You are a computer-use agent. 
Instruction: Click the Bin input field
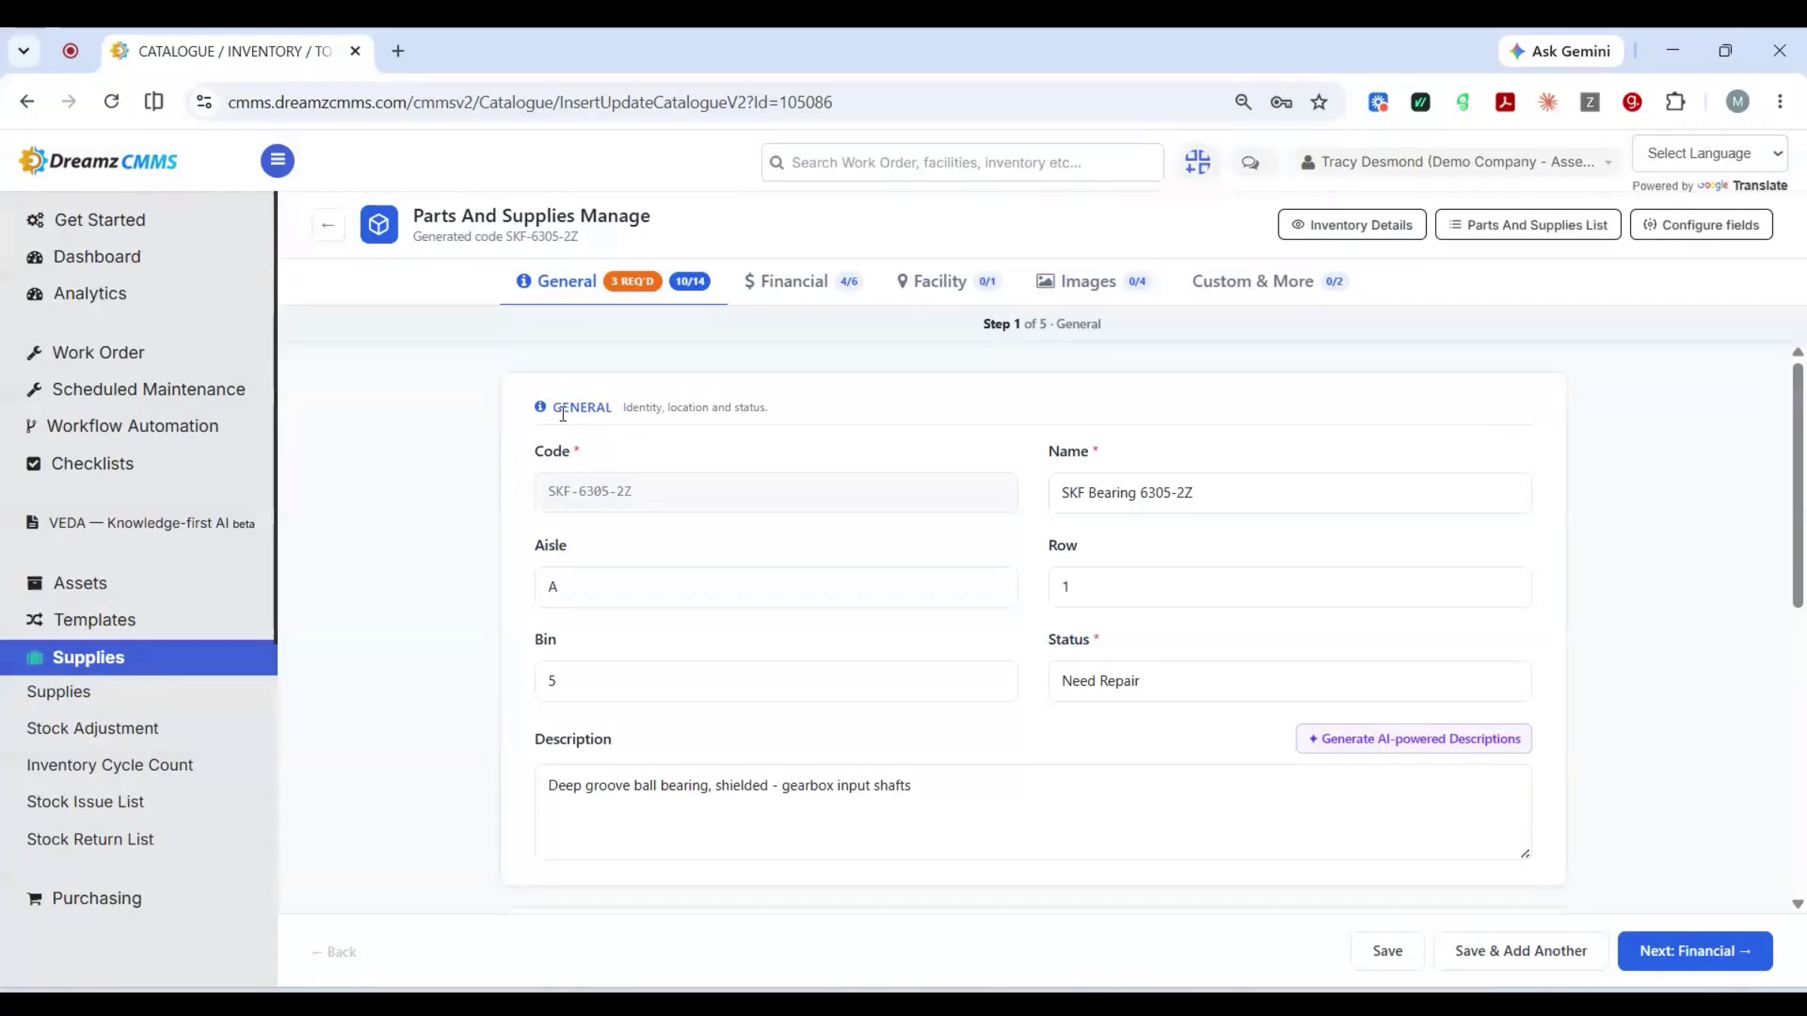[776, 681]
